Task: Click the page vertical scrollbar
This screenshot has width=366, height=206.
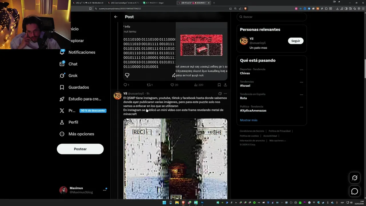Action: [x=365, y=68]
